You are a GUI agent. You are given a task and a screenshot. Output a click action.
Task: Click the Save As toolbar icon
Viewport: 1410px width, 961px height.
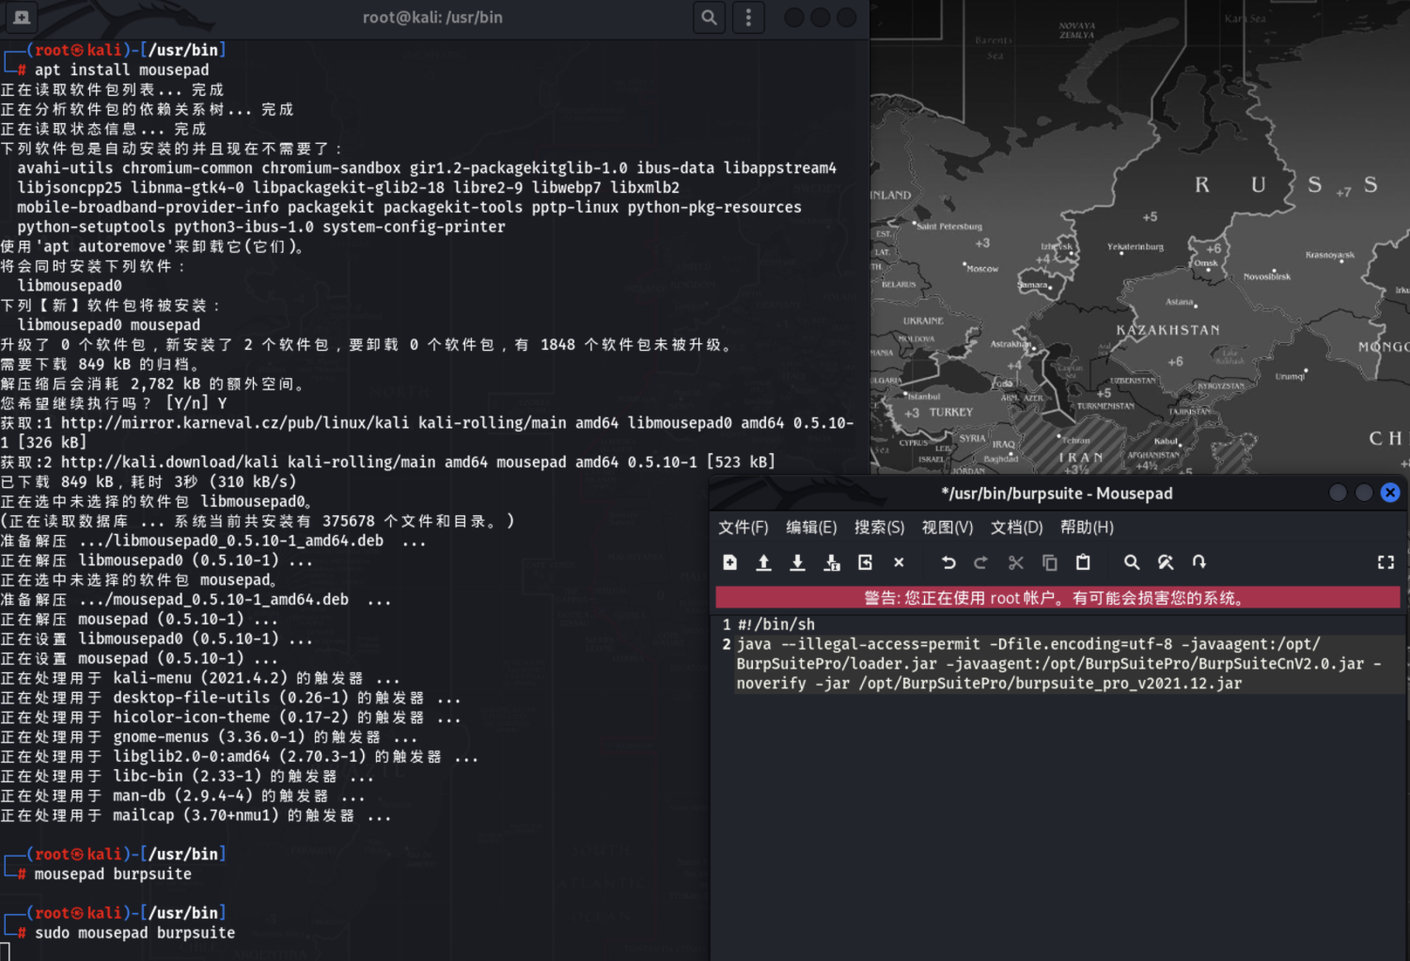pyautogui.click(x=831, y=562)
